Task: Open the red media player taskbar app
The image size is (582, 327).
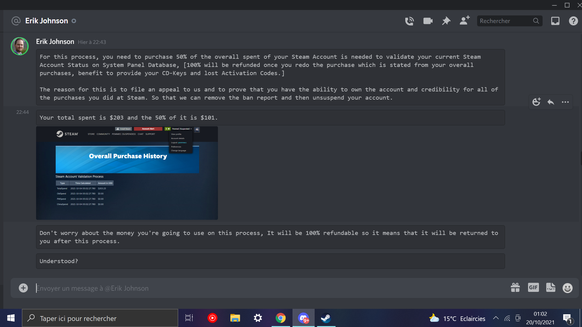Action: [x=212, y=318]
